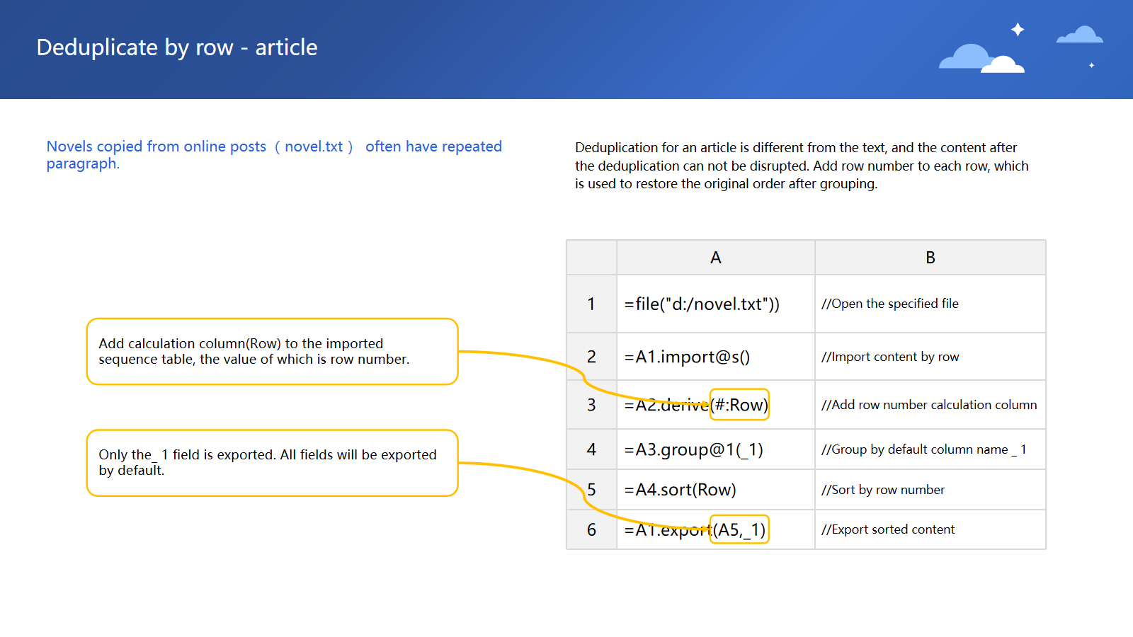Click the highlighted (A5,_1) box

(739, 529)
